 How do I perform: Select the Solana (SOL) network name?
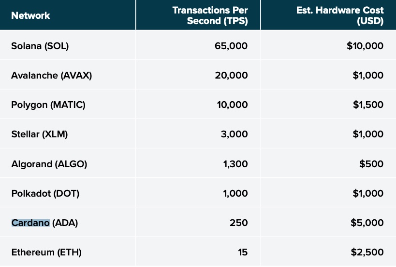point(40,46)
